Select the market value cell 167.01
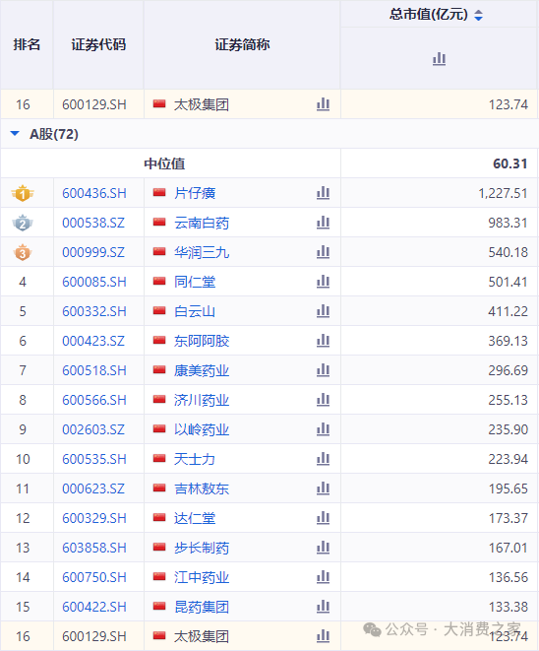Image resolution: width=539 pixels, height=651 pixels. tap(508, 548)
